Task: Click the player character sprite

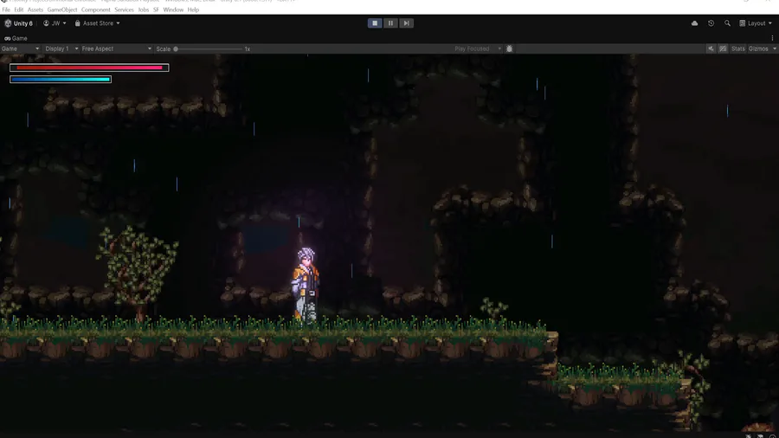Action: [305, 286]
